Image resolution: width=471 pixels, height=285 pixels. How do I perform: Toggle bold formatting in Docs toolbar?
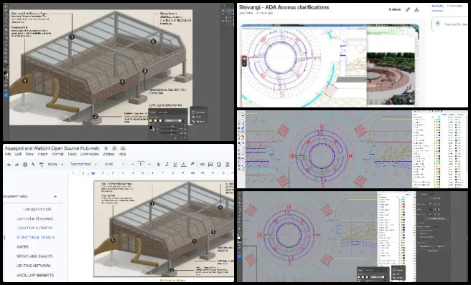pos(158,164)
